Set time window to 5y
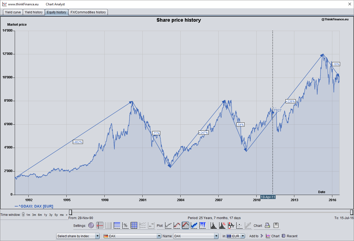Viewport: 354px width, 241px height. (56, 215)
